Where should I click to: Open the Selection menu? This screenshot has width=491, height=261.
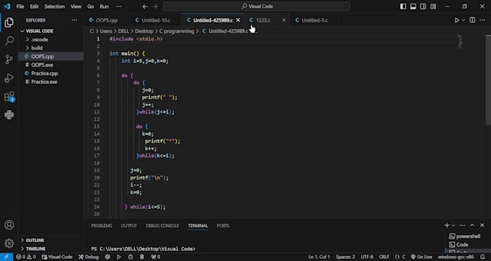click(x=54, y=7)
